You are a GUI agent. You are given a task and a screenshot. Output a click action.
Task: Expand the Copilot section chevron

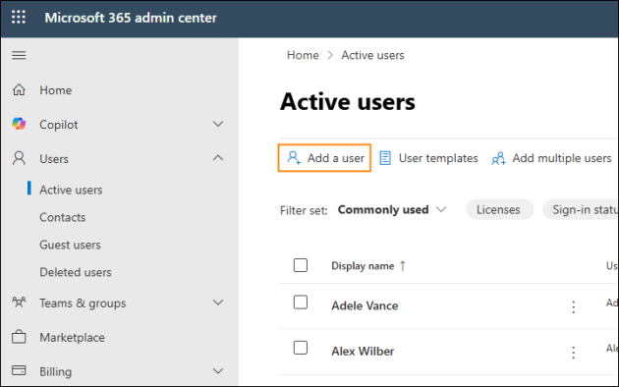pos(218,124)
